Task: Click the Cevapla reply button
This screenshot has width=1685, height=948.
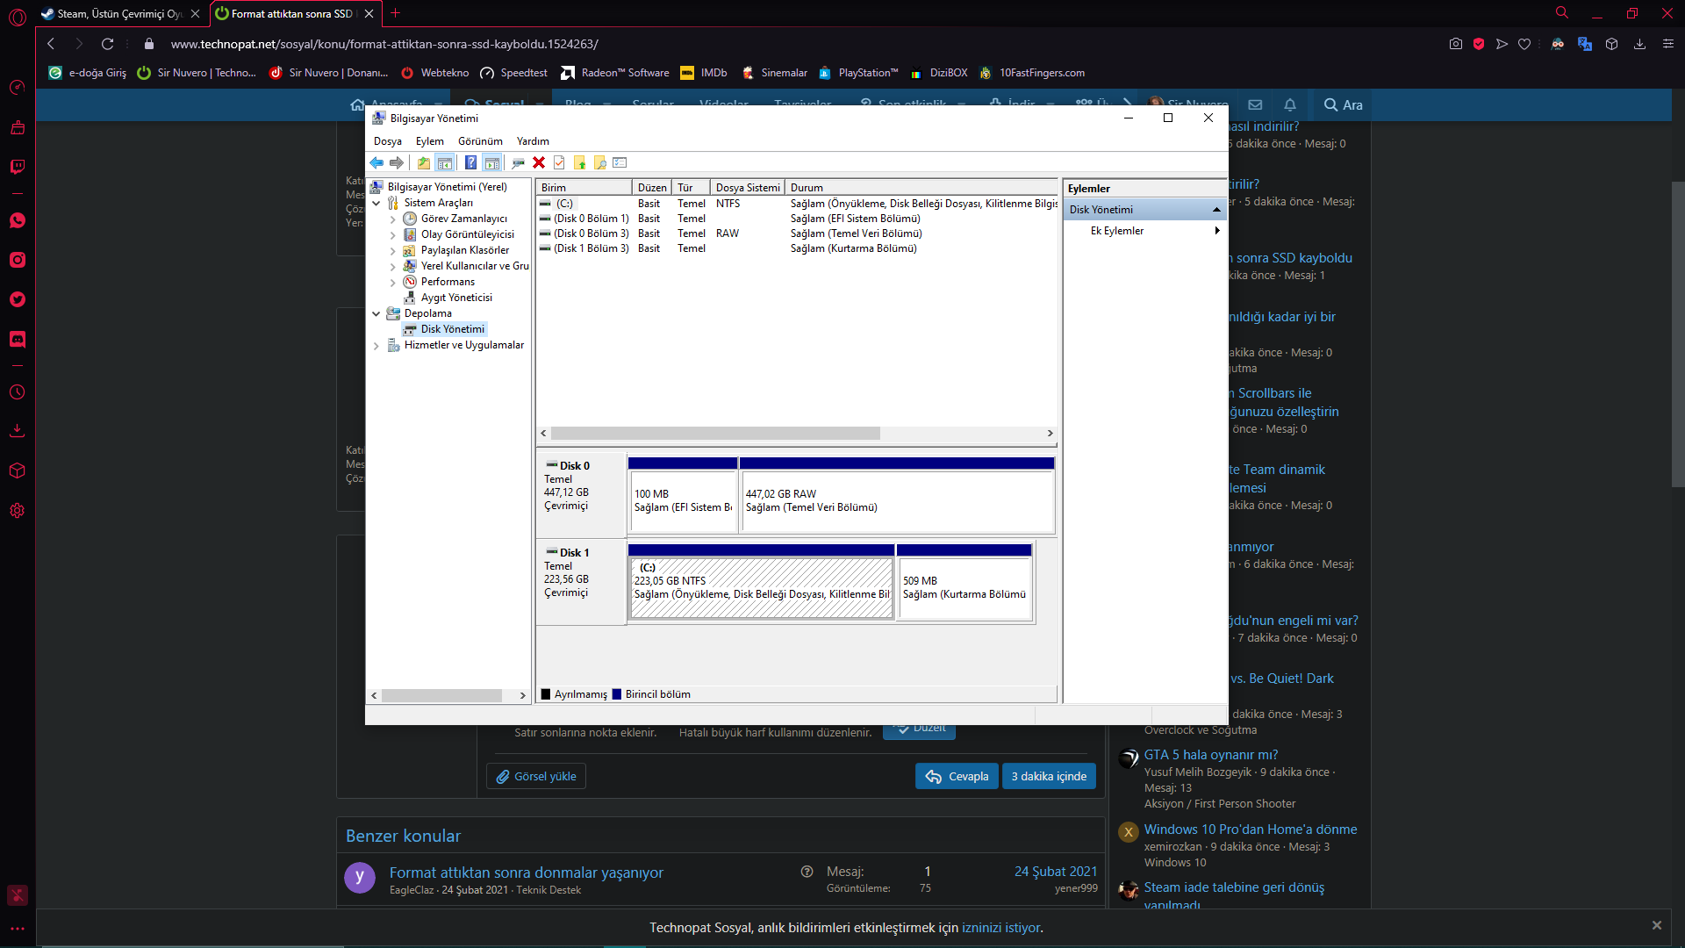Action: (x=957, y=777)
